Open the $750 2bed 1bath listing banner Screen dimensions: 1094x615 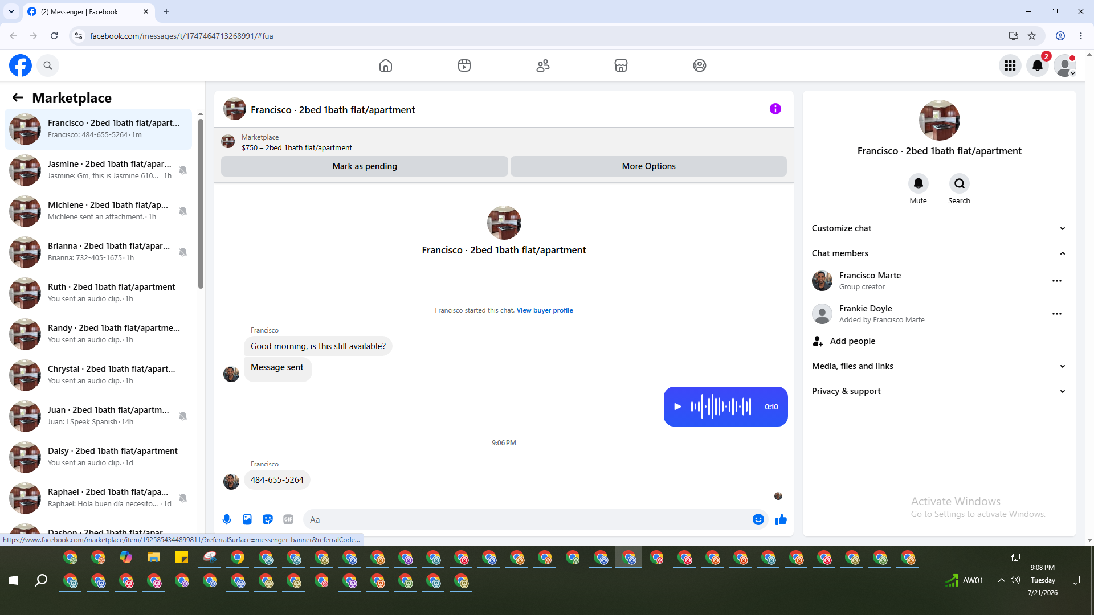click(504, 142)
